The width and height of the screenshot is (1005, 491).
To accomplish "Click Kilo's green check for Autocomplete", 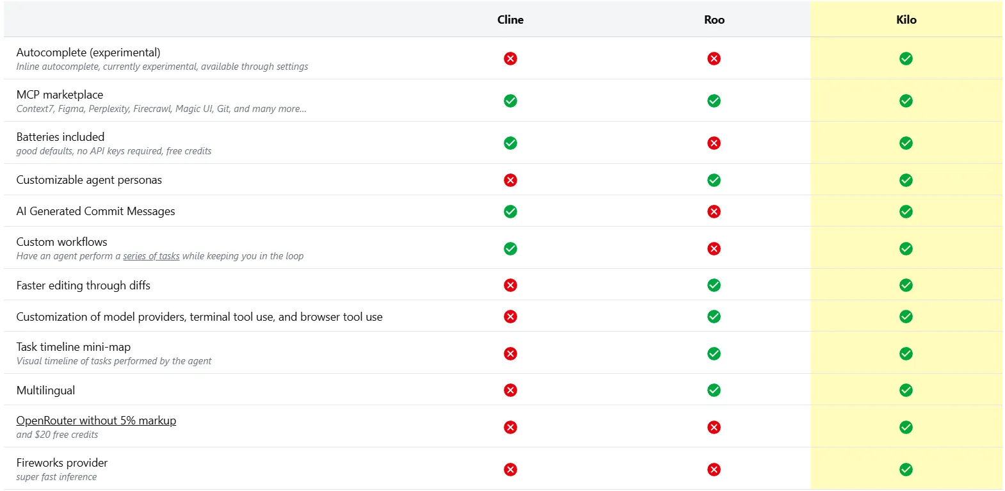I will [x=906, y=58].
